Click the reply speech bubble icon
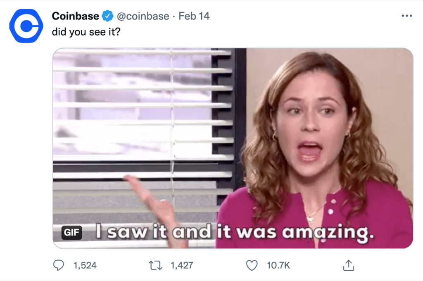Viewport: 423px width, 281px height. [59, 265]
